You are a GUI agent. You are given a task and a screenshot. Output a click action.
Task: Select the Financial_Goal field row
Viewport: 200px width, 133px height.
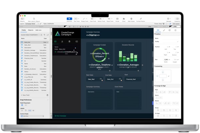34,58
